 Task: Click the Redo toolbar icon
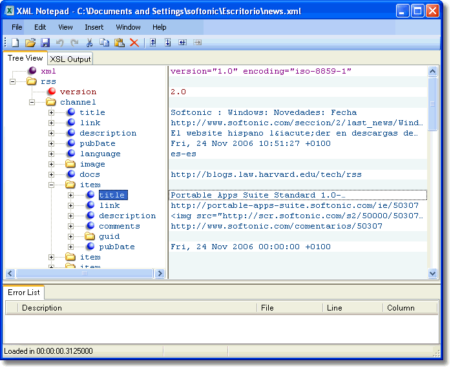(74, 43)
